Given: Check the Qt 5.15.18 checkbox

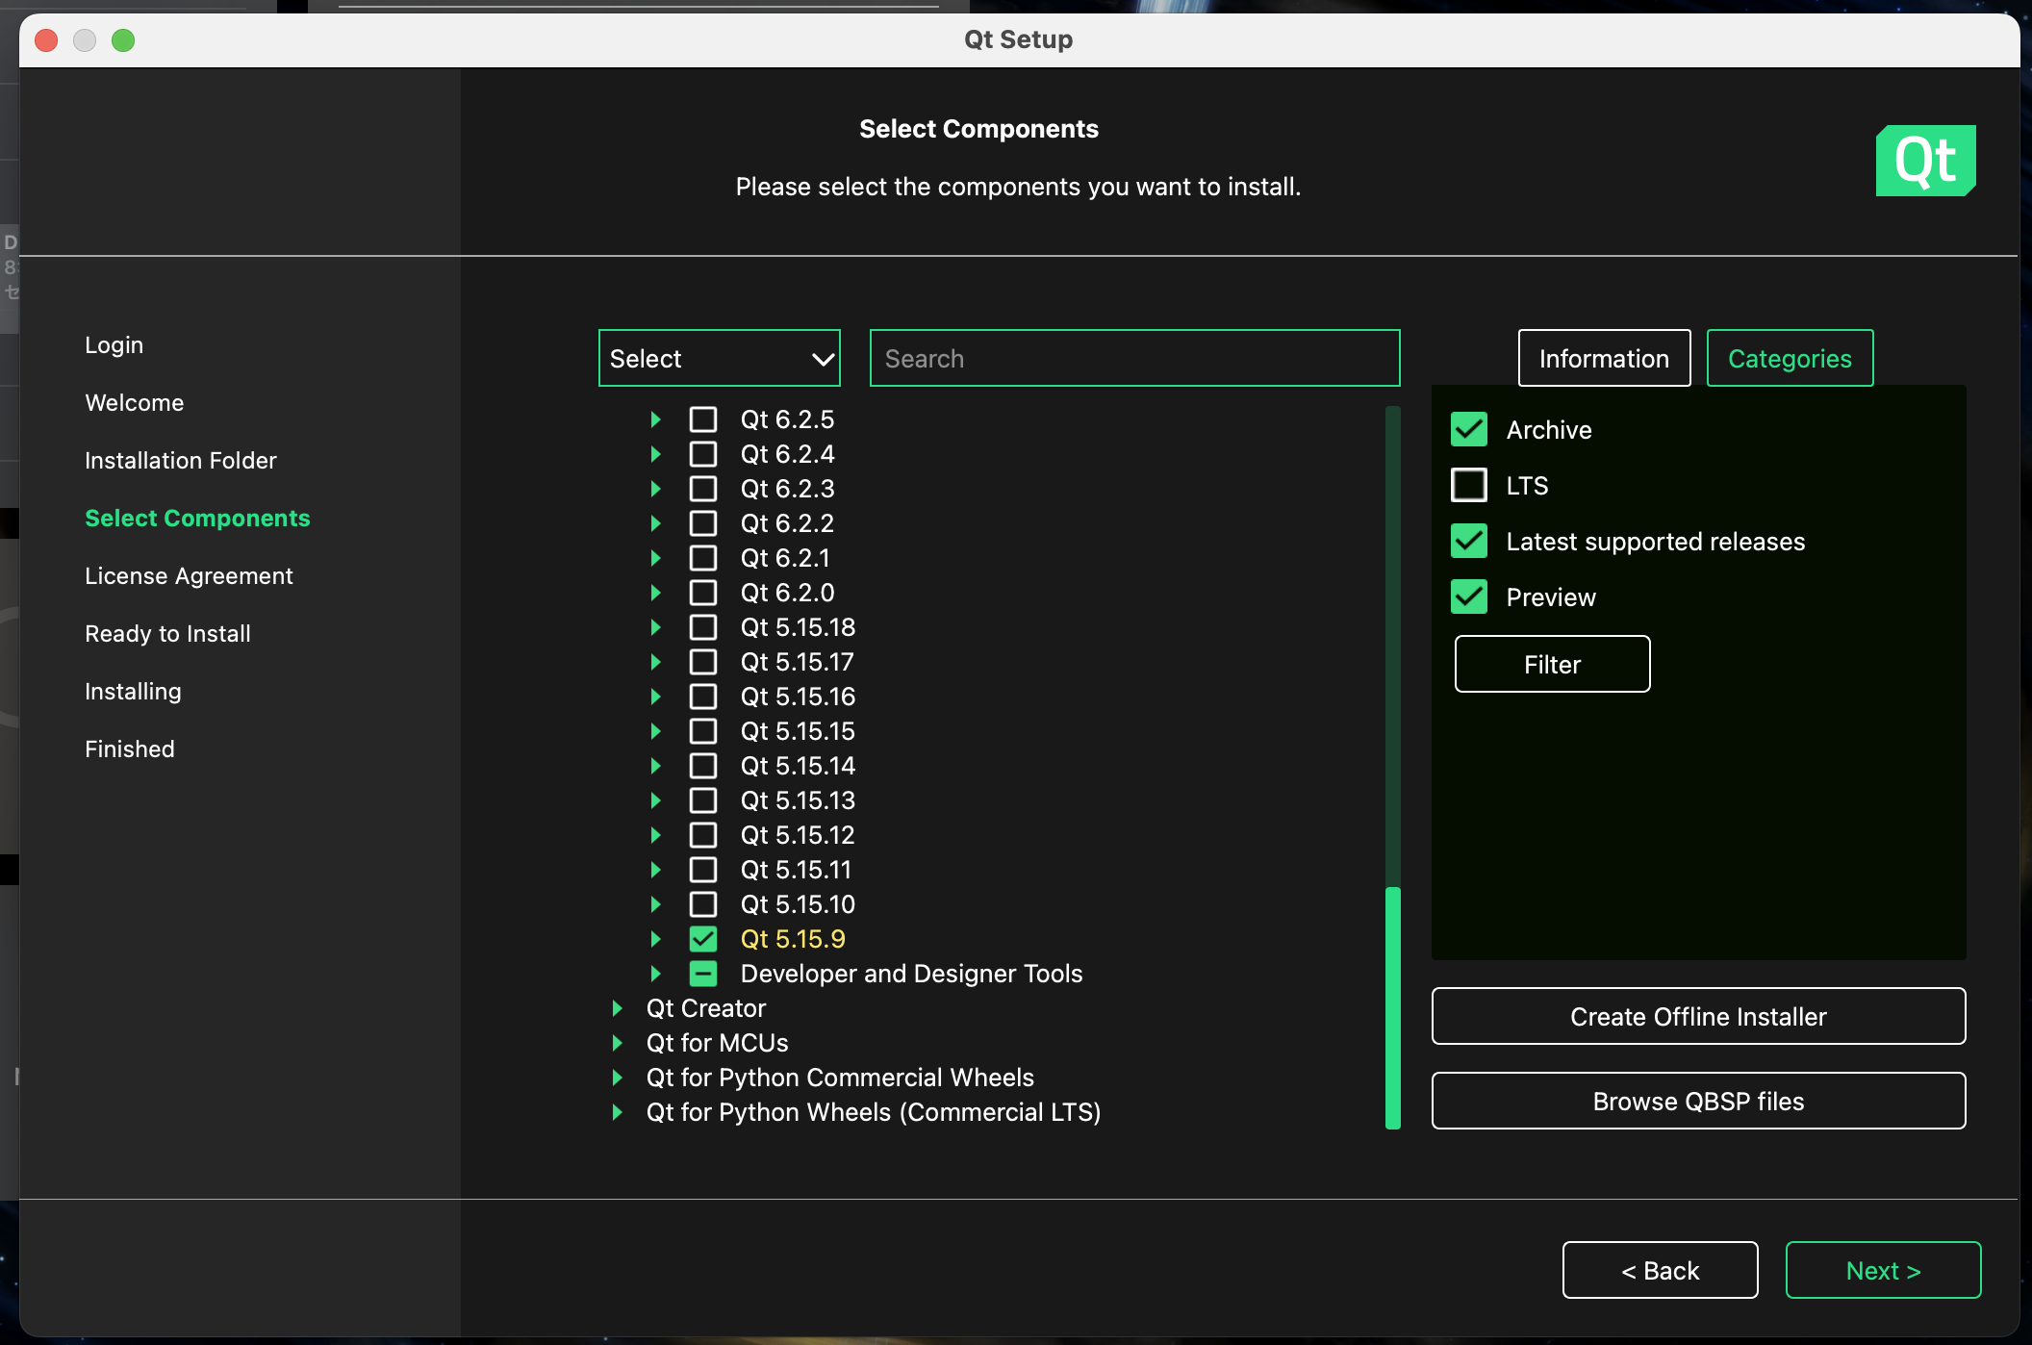Looking at the screenshot, I should point(704,626).
